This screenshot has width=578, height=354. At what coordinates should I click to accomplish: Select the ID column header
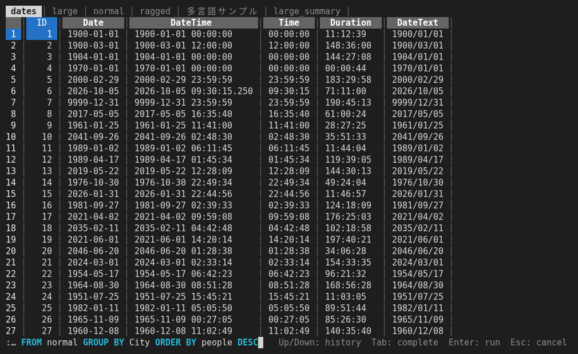42,23
